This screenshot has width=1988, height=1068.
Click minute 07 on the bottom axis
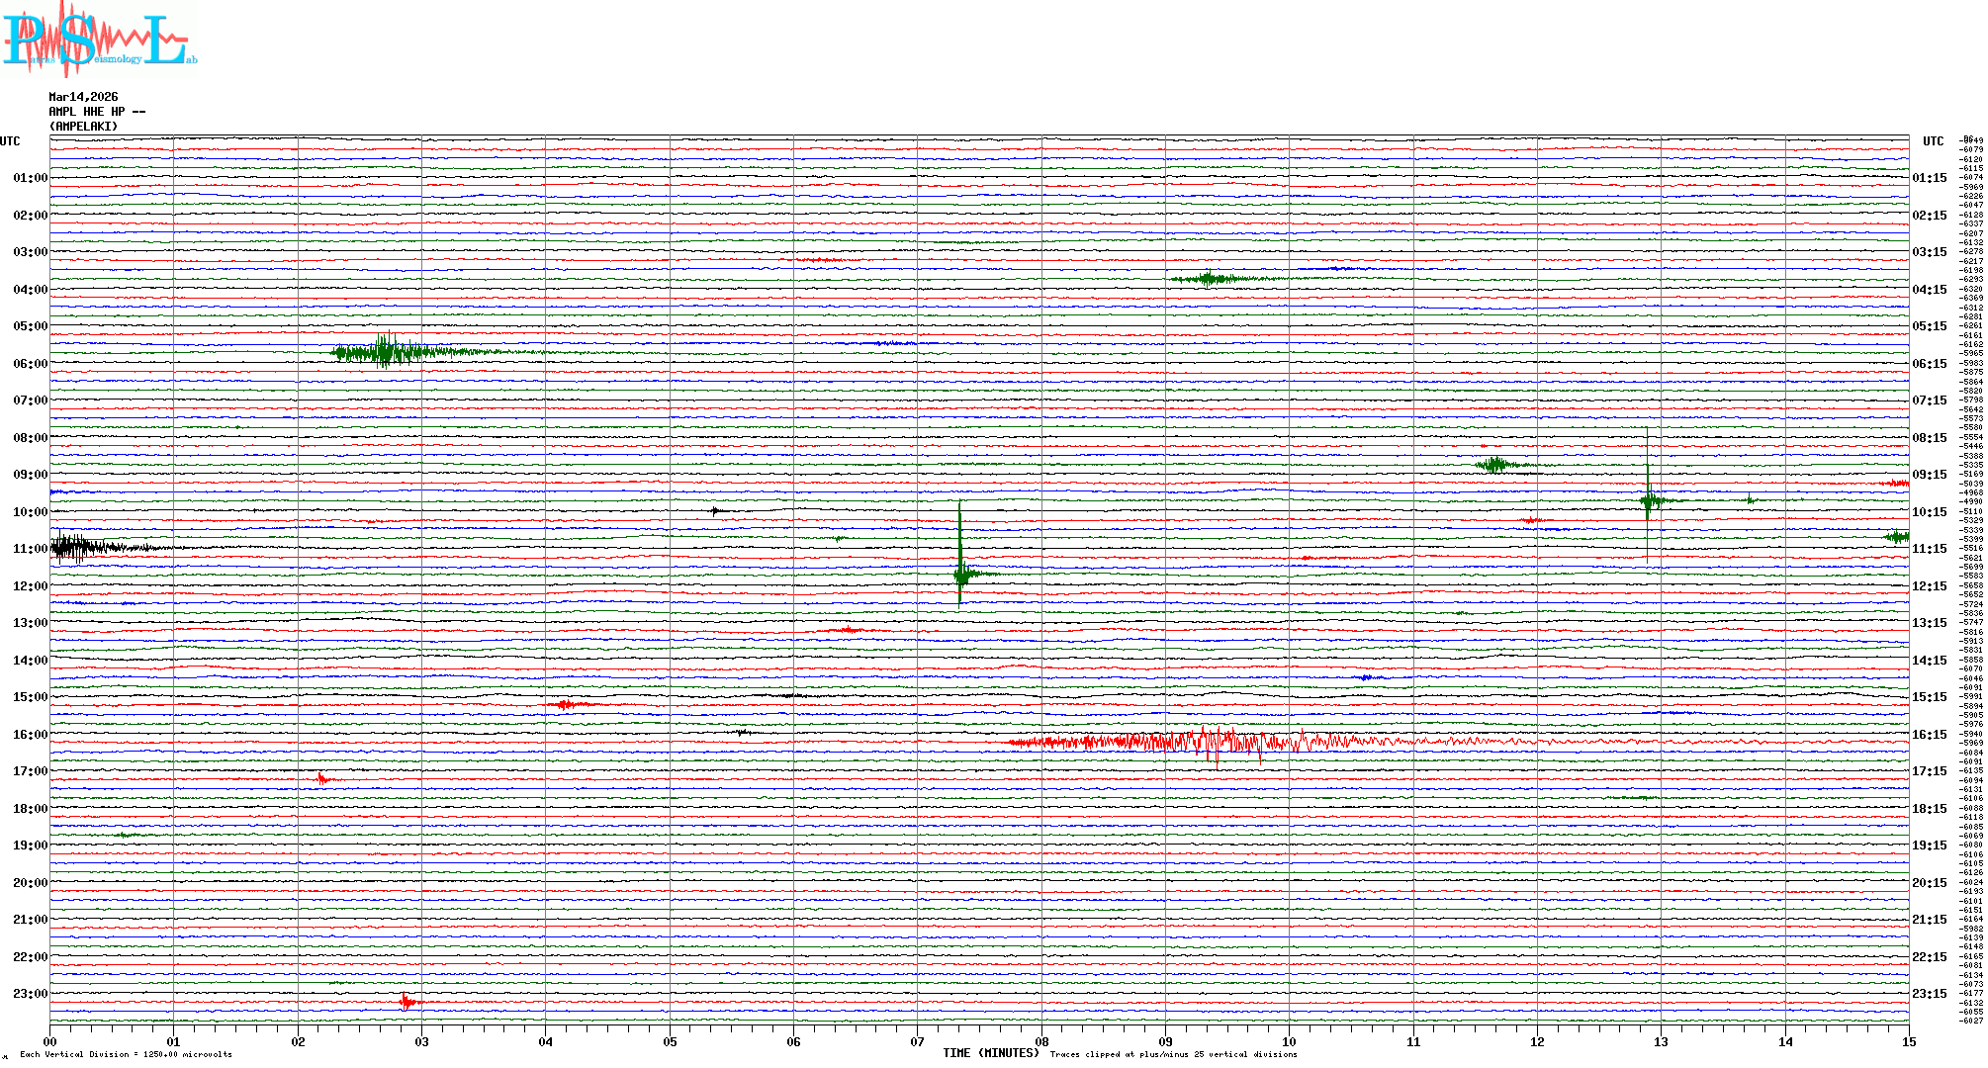tap(917, 1041)
